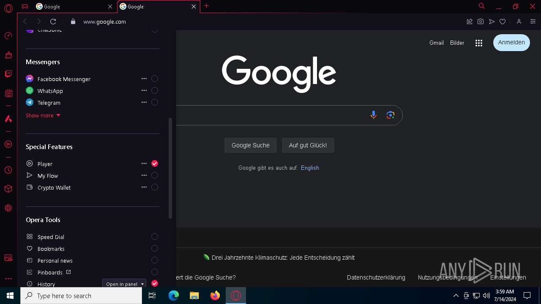The height and width of the screenshot is (304, 541).
Task: Open GX Control speedometer icon
Action: coord(8,35)
